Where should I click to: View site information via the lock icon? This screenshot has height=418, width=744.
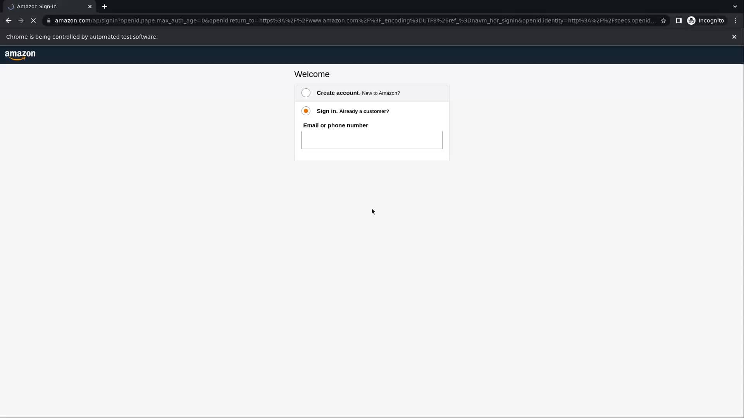(x=49, y=21)
